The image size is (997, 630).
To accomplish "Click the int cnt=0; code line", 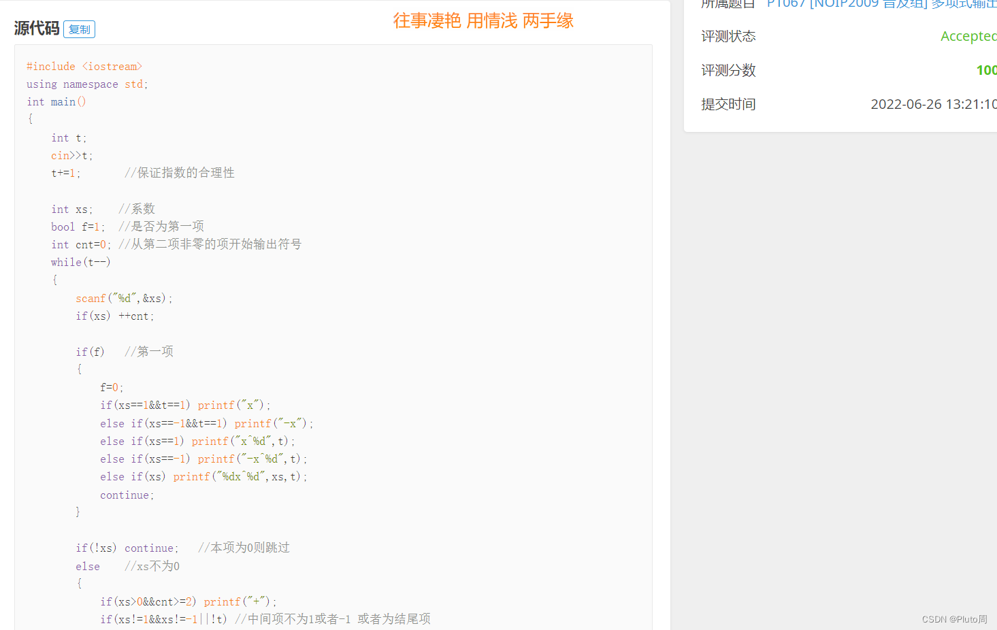I will 80,245.
